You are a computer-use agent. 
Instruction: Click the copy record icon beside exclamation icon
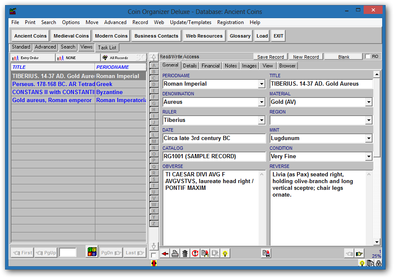205,254
